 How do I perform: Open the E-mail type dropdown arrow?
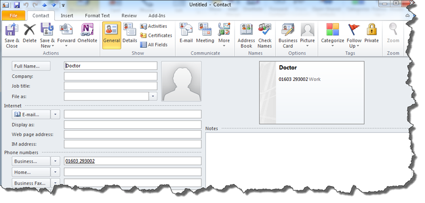[x=55, y=115]
